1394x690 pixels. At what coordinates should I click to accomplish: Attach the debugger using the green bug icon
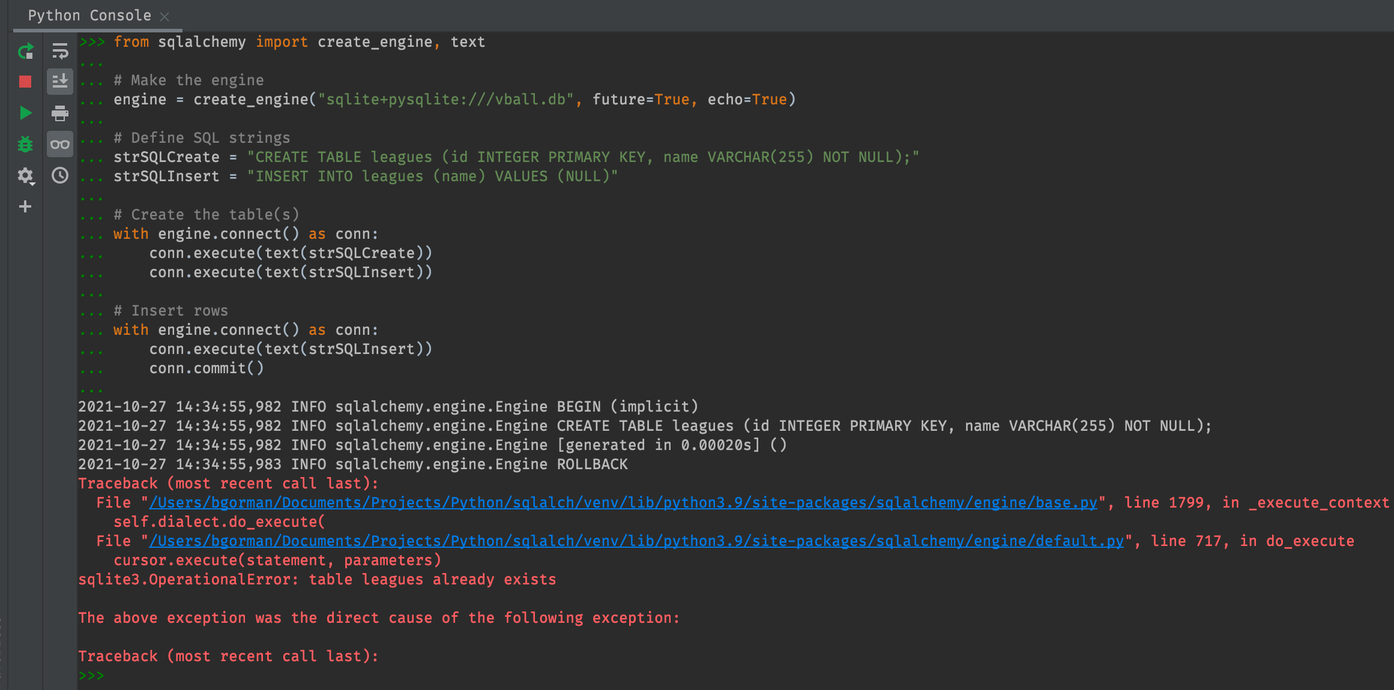[25, 144]
